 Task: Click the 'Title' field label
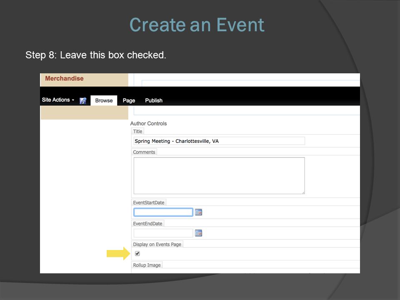point(137,131)
